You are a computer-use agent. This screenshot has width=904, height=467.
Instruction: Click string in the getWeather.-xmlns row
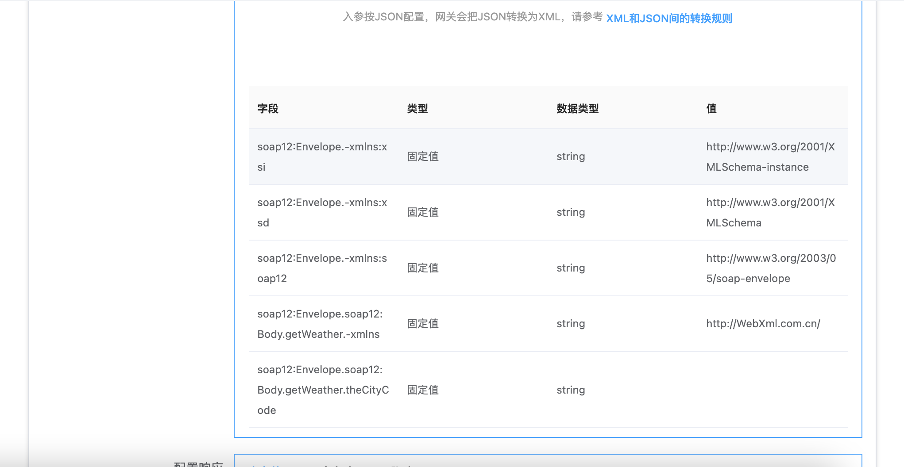[571, 324]
